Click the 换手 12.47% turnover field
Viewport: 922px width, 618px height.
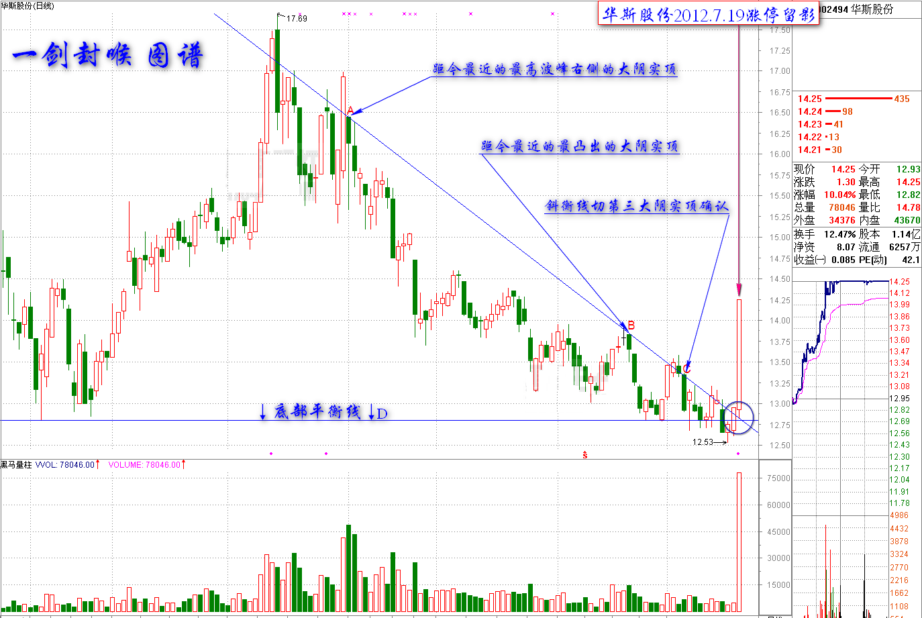(825, 234)
